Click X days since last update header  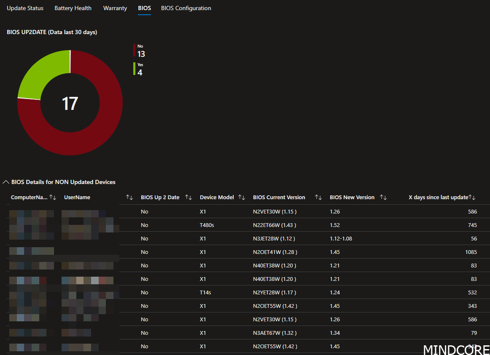click(x=439, y=197)
